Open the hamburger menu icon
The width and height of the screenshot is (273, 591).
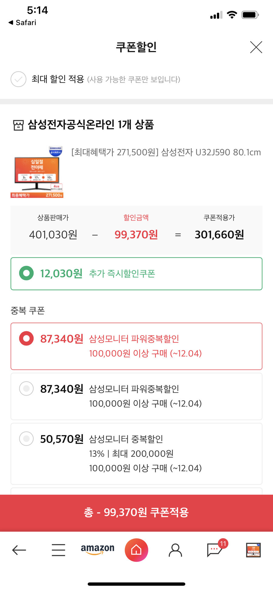[58, 550]
